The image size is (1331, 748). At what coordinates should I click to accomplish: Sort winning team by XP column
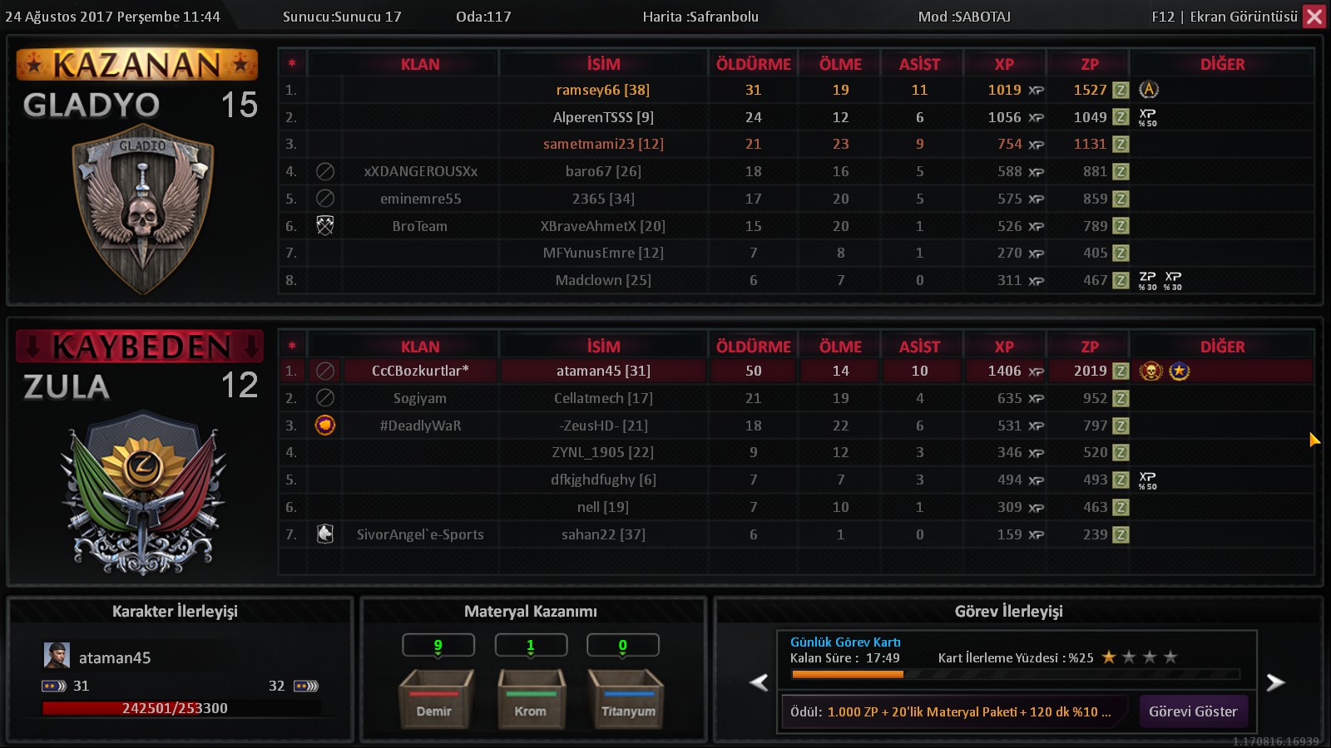[x=1004, y=64]
